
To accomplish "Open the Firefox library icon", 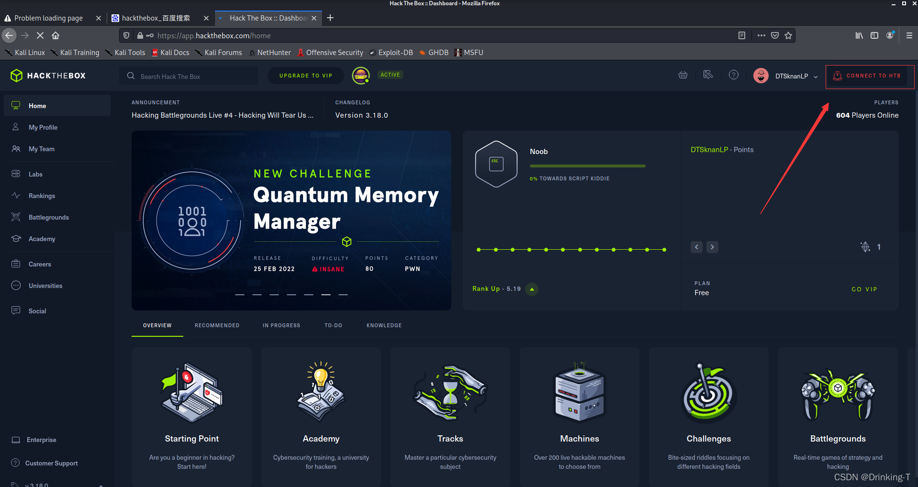I will 859,35.
